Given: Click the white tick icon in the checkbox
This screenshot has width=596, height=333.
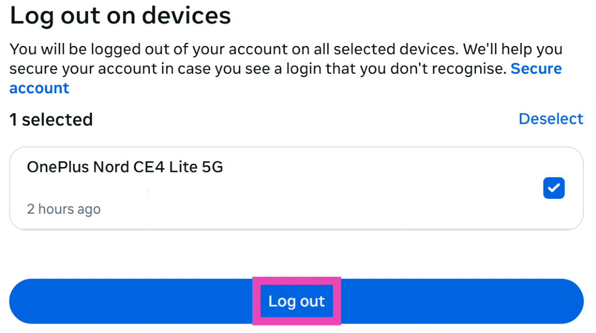Looking at the screenshot, I should tap(554, 188).
